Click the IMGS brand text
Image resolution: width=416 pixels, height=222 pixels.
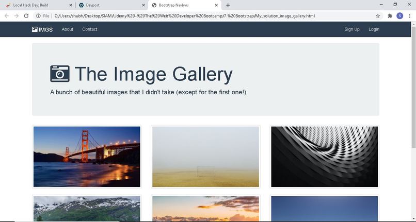(x=45, y=30)
